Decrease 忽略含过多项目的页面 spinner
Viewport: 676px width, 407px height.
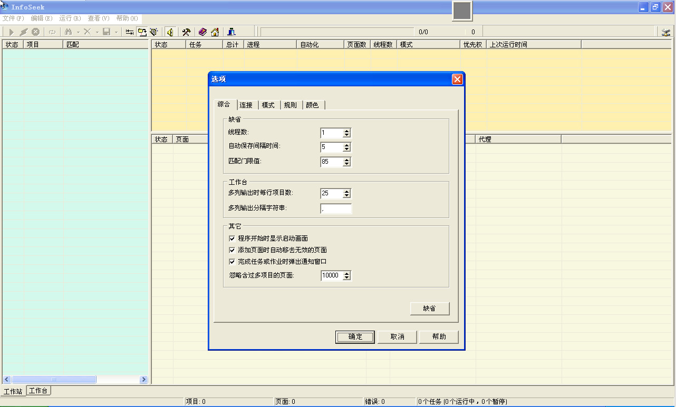click(x=346, y=277)
